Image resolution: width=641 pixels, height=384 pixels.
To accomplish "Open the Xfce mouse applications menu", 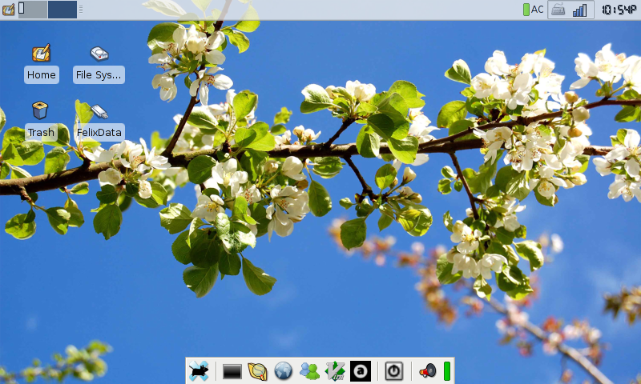I will pyautogui.click(x=199, y=371).
